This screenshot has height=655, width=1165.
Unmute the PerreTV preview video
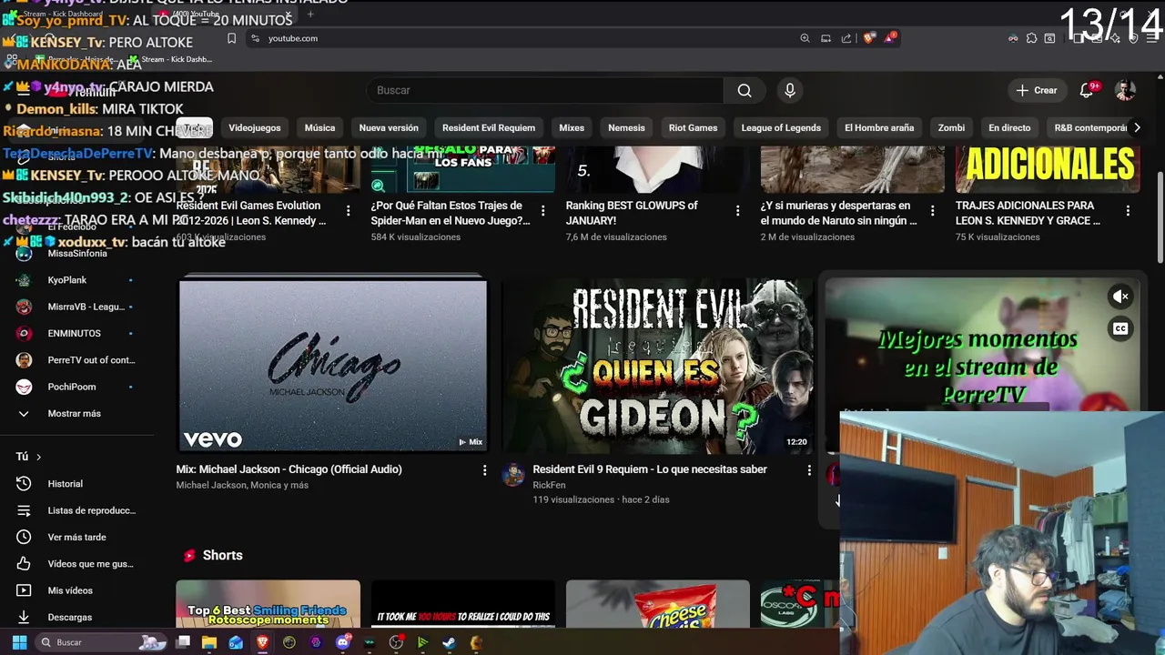coord(1121,297)
